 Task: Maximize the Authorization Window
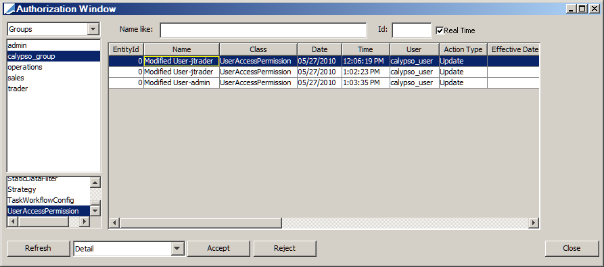coord(582,9)
